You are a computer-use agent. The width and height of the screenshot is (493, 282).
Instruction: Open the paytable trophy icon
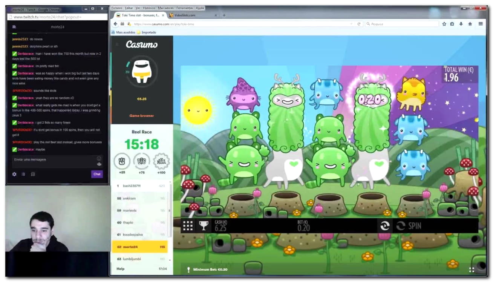click(x=204, y=226)
